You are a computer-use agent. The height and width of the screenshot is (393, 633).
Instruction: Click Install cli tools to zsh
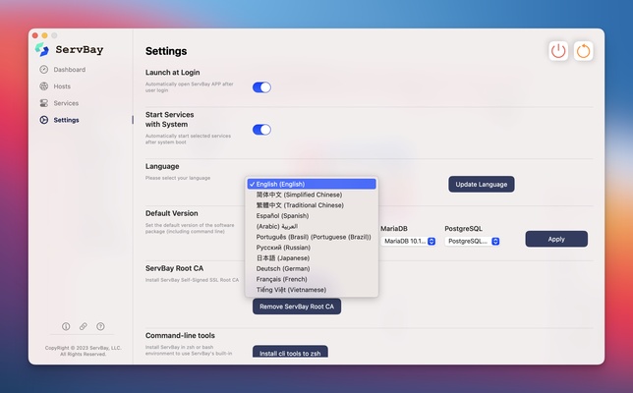point(290,352)
